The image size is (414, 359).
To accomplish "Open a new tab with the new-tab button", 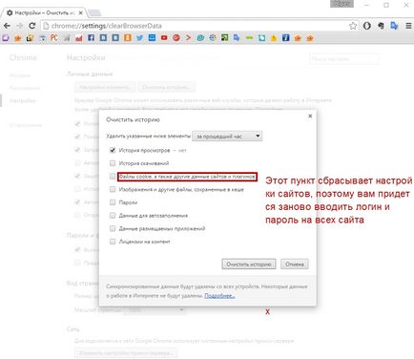I will [x=94, y=13].
